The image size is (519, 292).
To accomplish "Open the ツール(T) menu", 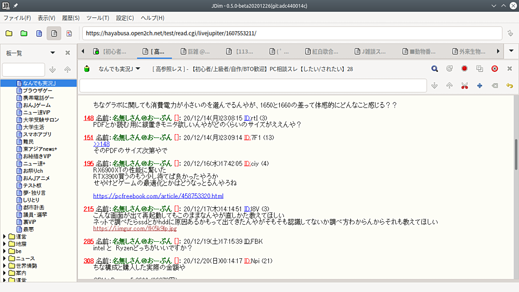I will pyautogui.click(x=98, y=18).
